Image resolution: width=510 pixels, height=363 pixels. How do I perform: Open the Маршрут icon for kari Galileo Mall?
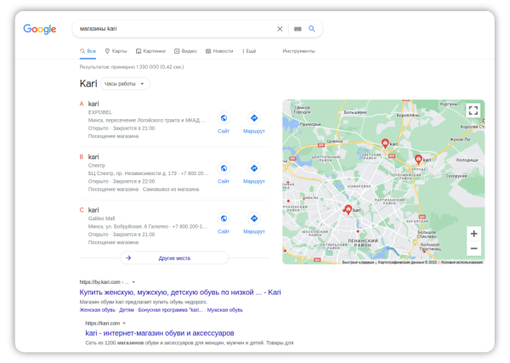pyautogui.click(x=254, y=218)
